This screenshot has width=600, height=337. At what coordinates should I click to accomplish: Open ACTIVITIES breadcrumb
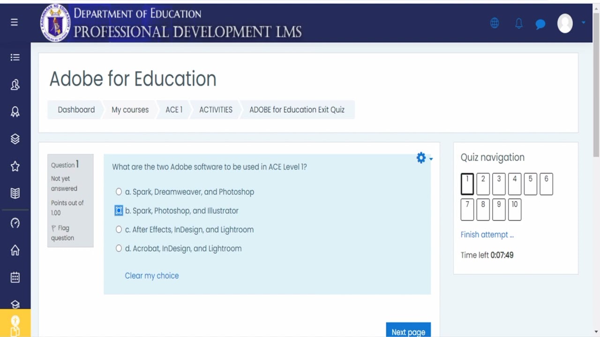click(216, 110)
